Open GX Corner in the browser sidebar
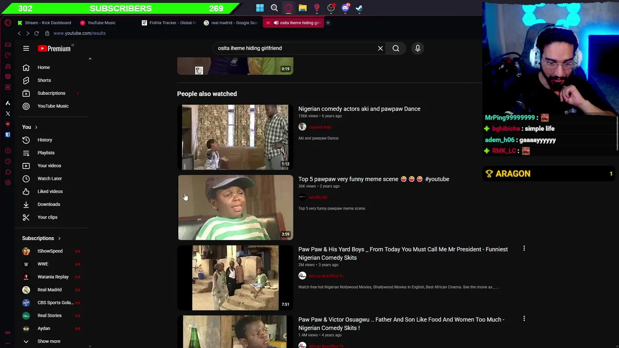 8,44
